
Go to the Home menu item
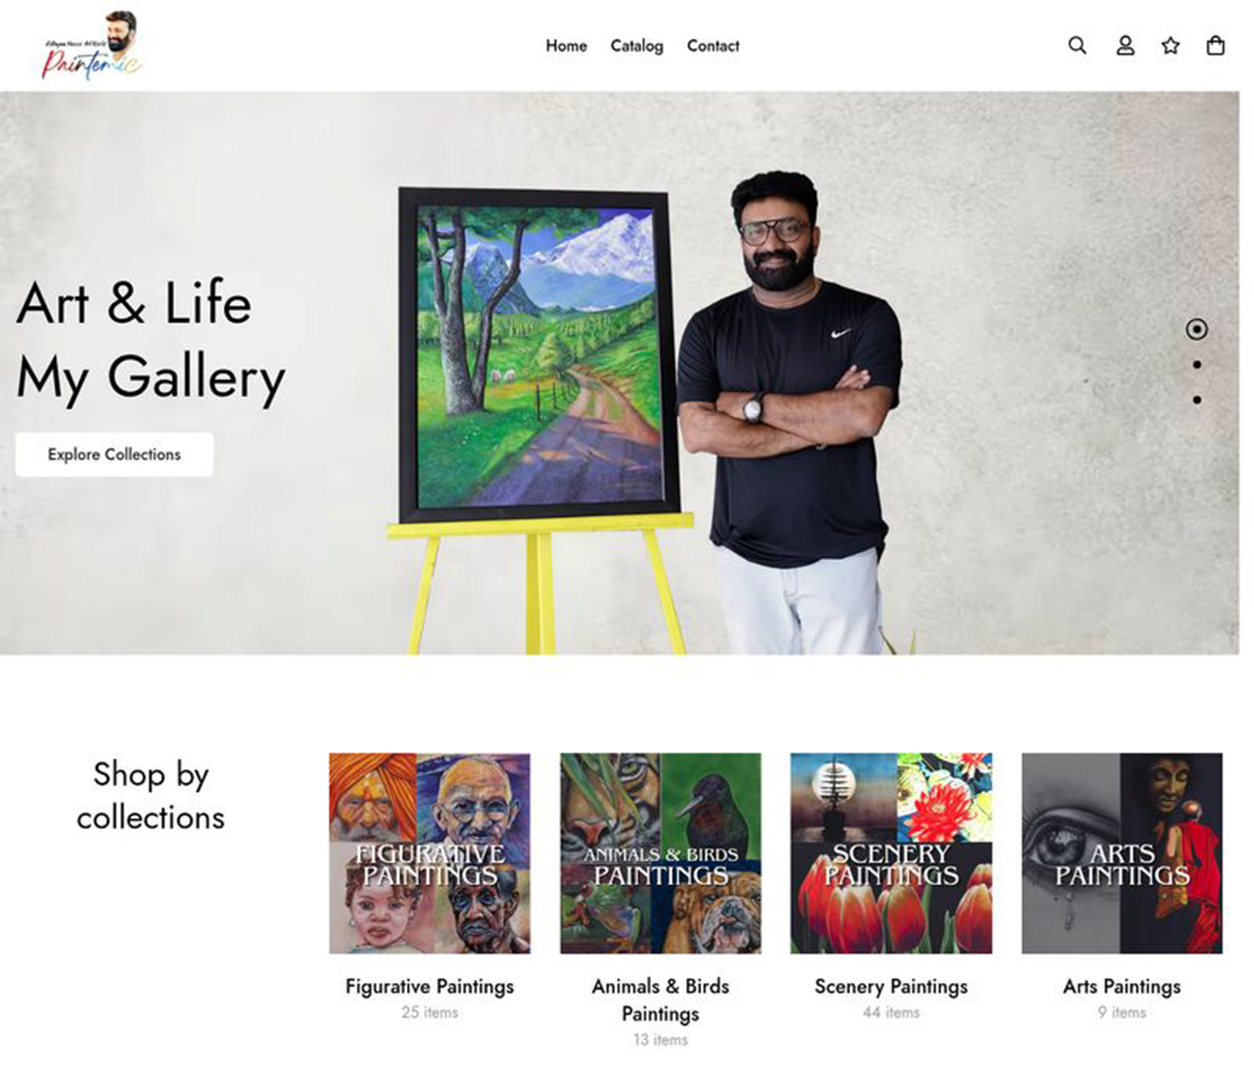(566, 46)
